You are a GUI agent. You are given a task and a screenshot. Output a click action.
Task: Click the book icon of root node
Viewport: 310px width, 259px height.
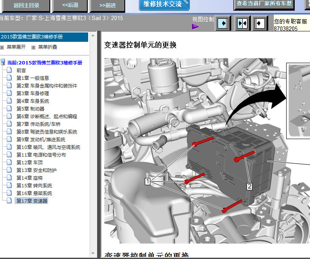click(3, 62)
